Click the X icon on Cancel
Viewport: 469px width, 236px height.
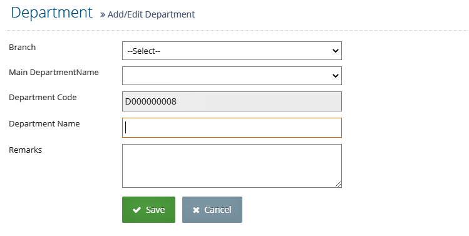coord(196,210)
